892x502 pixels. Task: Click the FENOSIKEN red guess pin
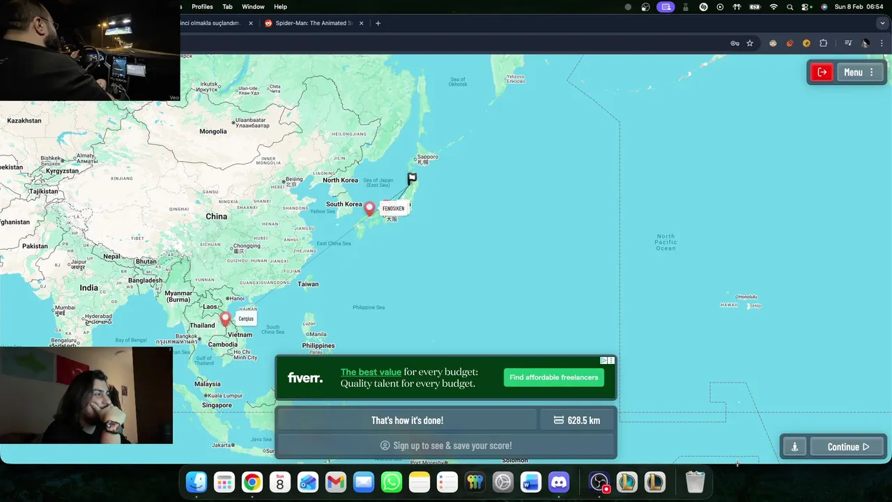coord(369,208)
